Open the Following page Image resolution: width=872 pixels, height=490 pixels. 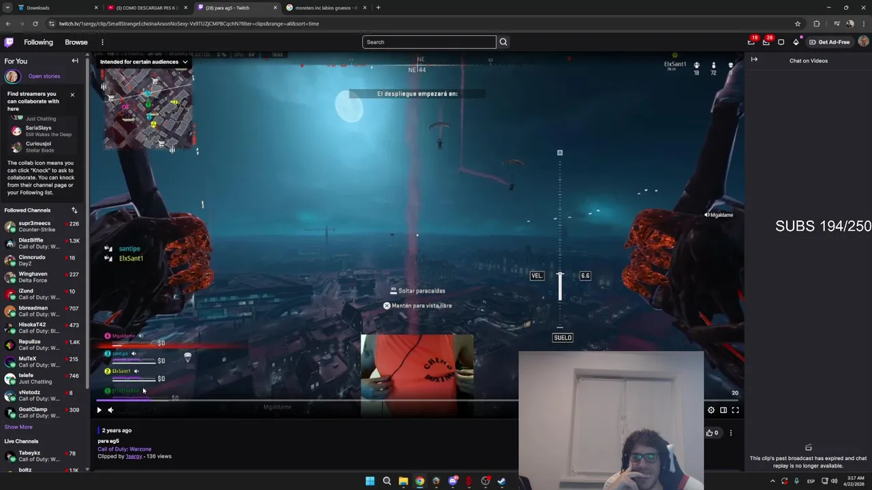tap(38, 42)
